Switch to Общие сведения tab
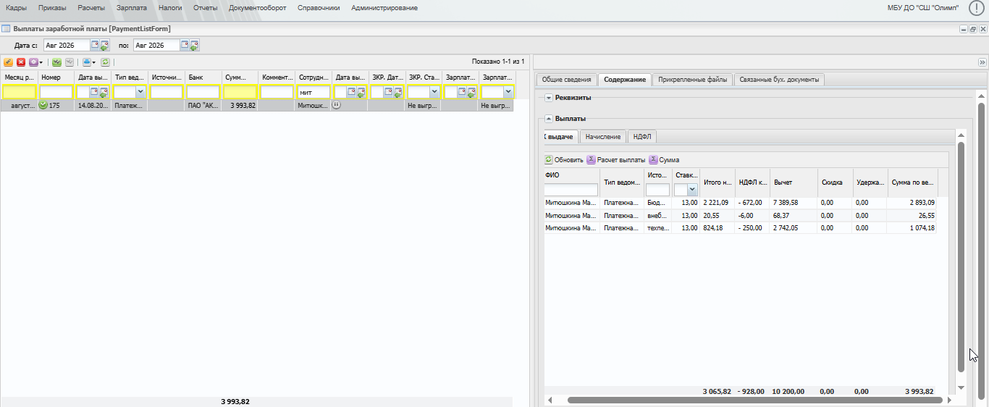989x407 pixels. click(x=567, y=80)
